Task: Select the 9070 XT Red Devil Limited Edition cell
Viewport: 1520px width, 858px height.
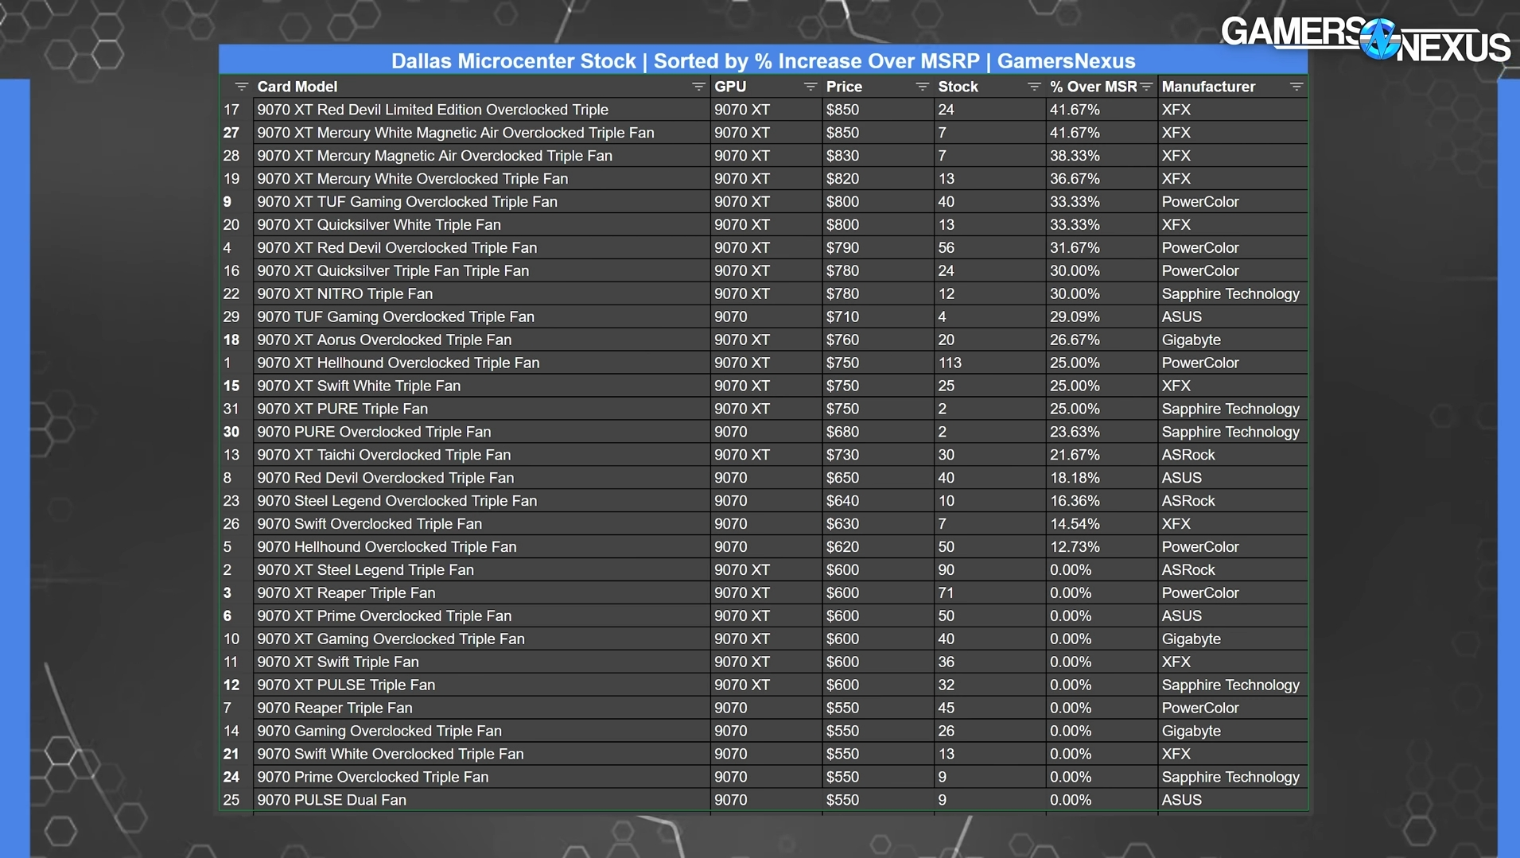Action: click(x=482, y=110)
